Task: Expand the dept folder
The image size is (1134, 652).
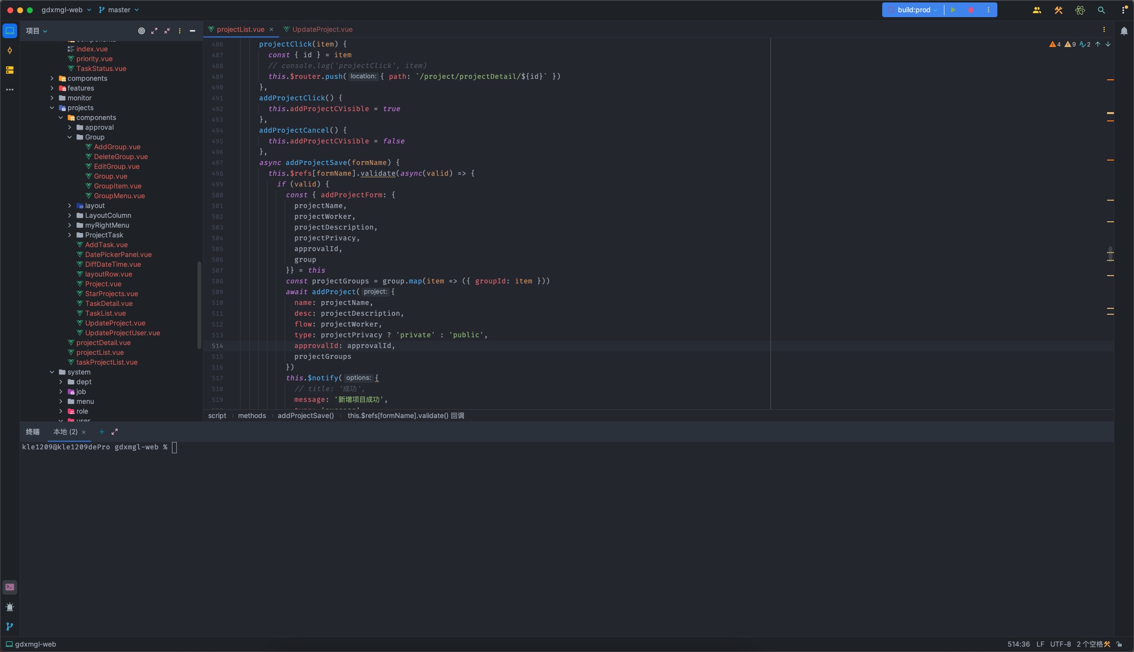Action: [x=61, y=382]
